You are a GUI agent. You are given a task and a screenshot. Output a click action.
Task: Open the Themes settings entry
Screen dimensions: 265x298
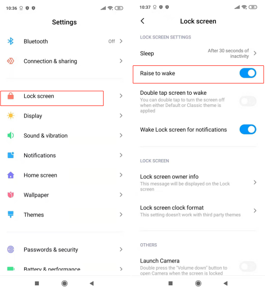[x=65, y=214]
